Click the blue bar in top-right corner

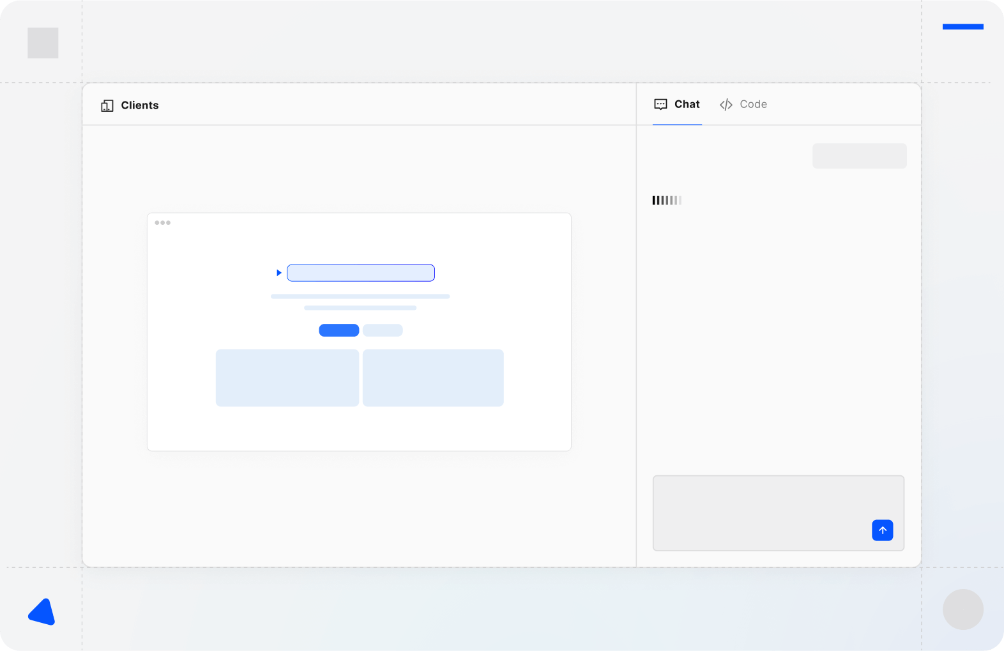point(962,27)
